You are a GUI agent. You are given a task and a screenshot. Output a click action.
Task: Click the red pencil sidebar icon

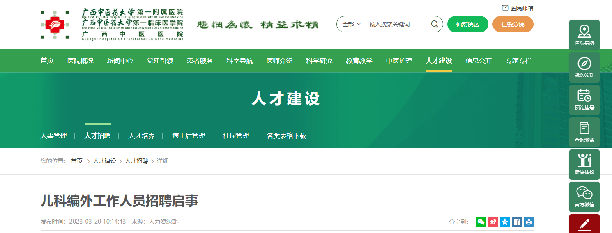point(584,225)
